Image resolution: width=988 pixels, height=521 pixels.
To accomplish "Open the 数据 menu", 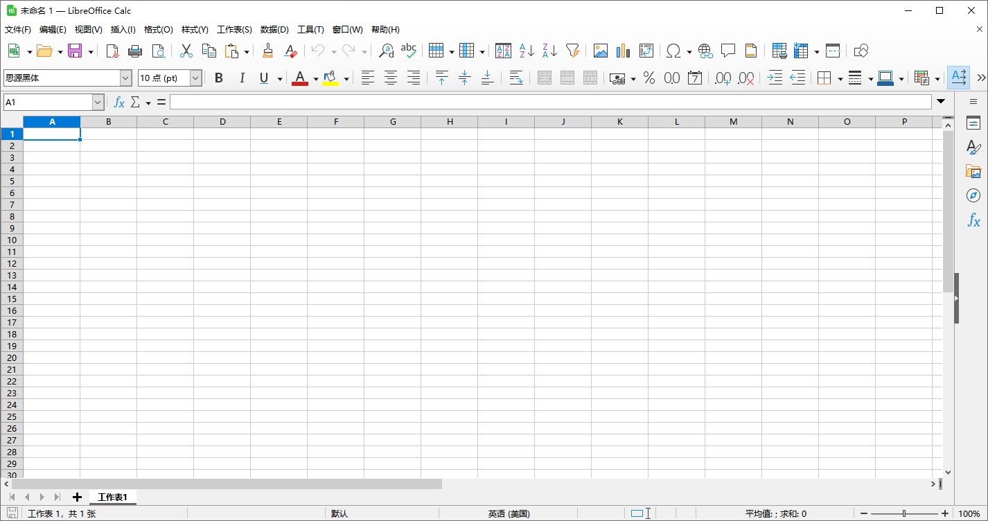I will [274, 29].
